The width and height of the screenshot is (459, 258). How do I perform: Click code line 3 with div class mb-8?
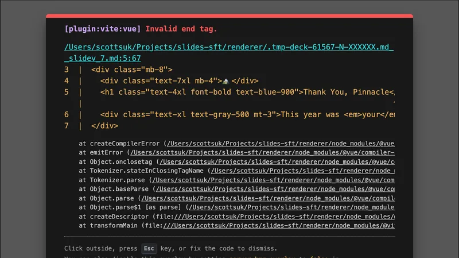click(x=132, y=70)
